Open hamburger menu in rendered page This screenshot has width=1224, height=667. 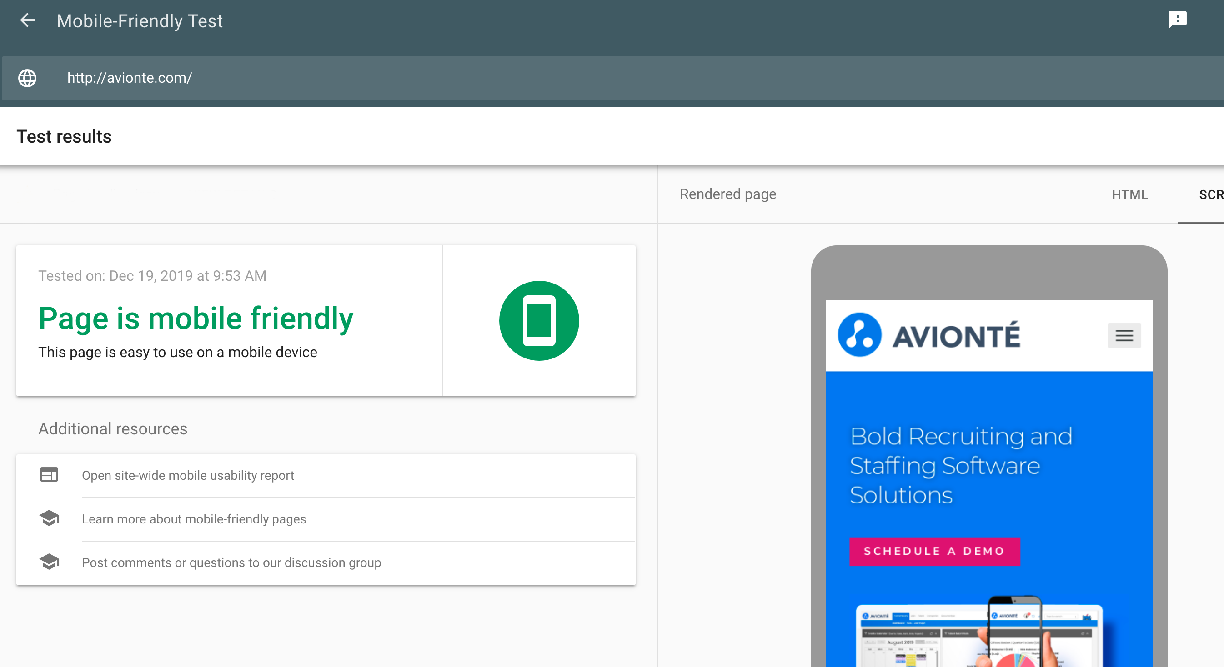point(1124,336)
